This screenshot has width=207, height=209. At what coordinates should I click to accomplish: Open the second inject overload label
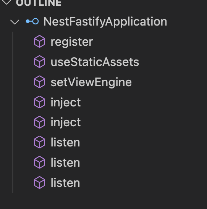tap(66, 123)
